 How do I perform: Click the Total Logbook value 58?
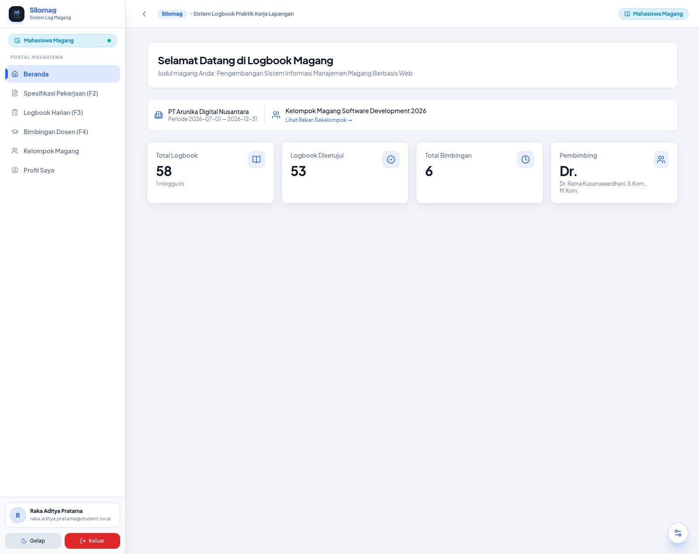click(x=164, y=171)
